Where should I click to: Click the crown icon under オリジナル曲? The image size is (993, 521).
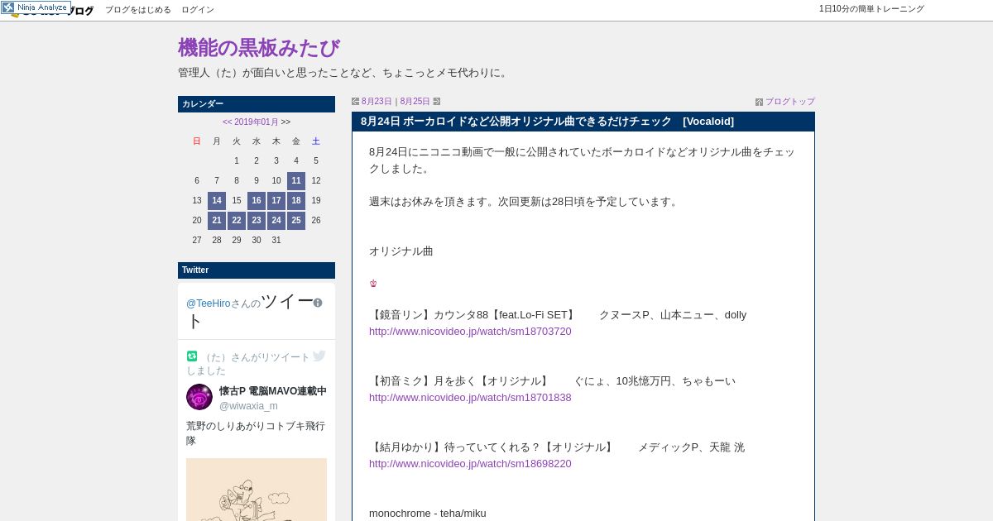[373, 284]
